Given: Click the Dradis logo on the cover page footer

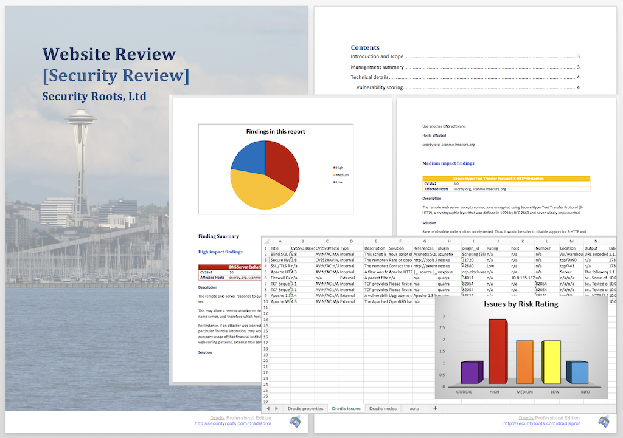Looking at the screenshot, I should click(295, 422).
